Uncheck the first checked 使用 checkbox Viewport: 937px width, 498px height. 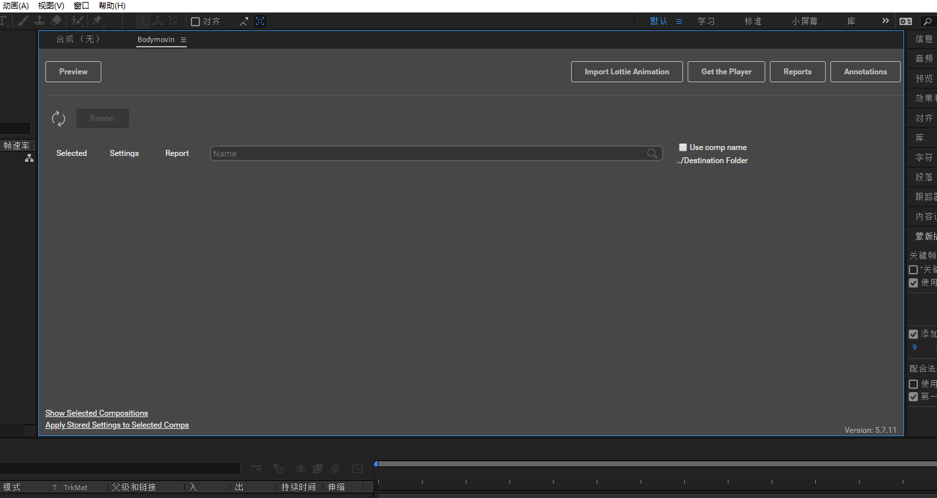[913, 283]
